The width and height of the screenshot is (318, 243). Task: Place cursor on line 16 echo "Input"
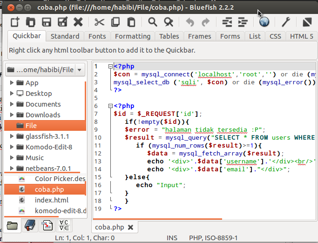pos(161,185)
